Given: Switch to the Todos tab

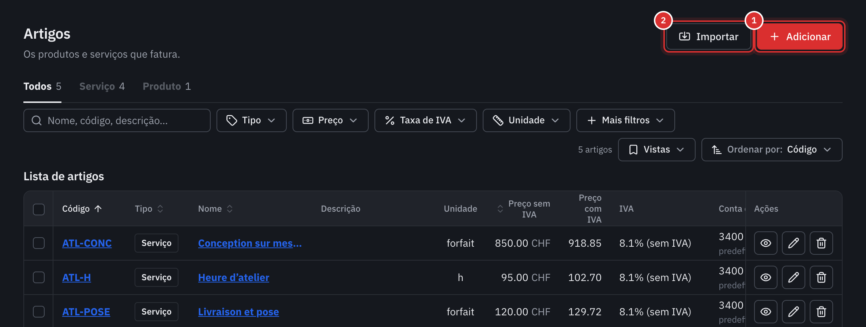Looking at the screenshot, I should pos(42,86).
